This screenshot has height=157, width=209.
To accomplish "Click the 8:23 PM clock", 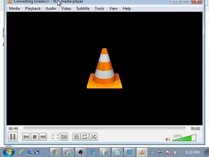I will point(192,152).
